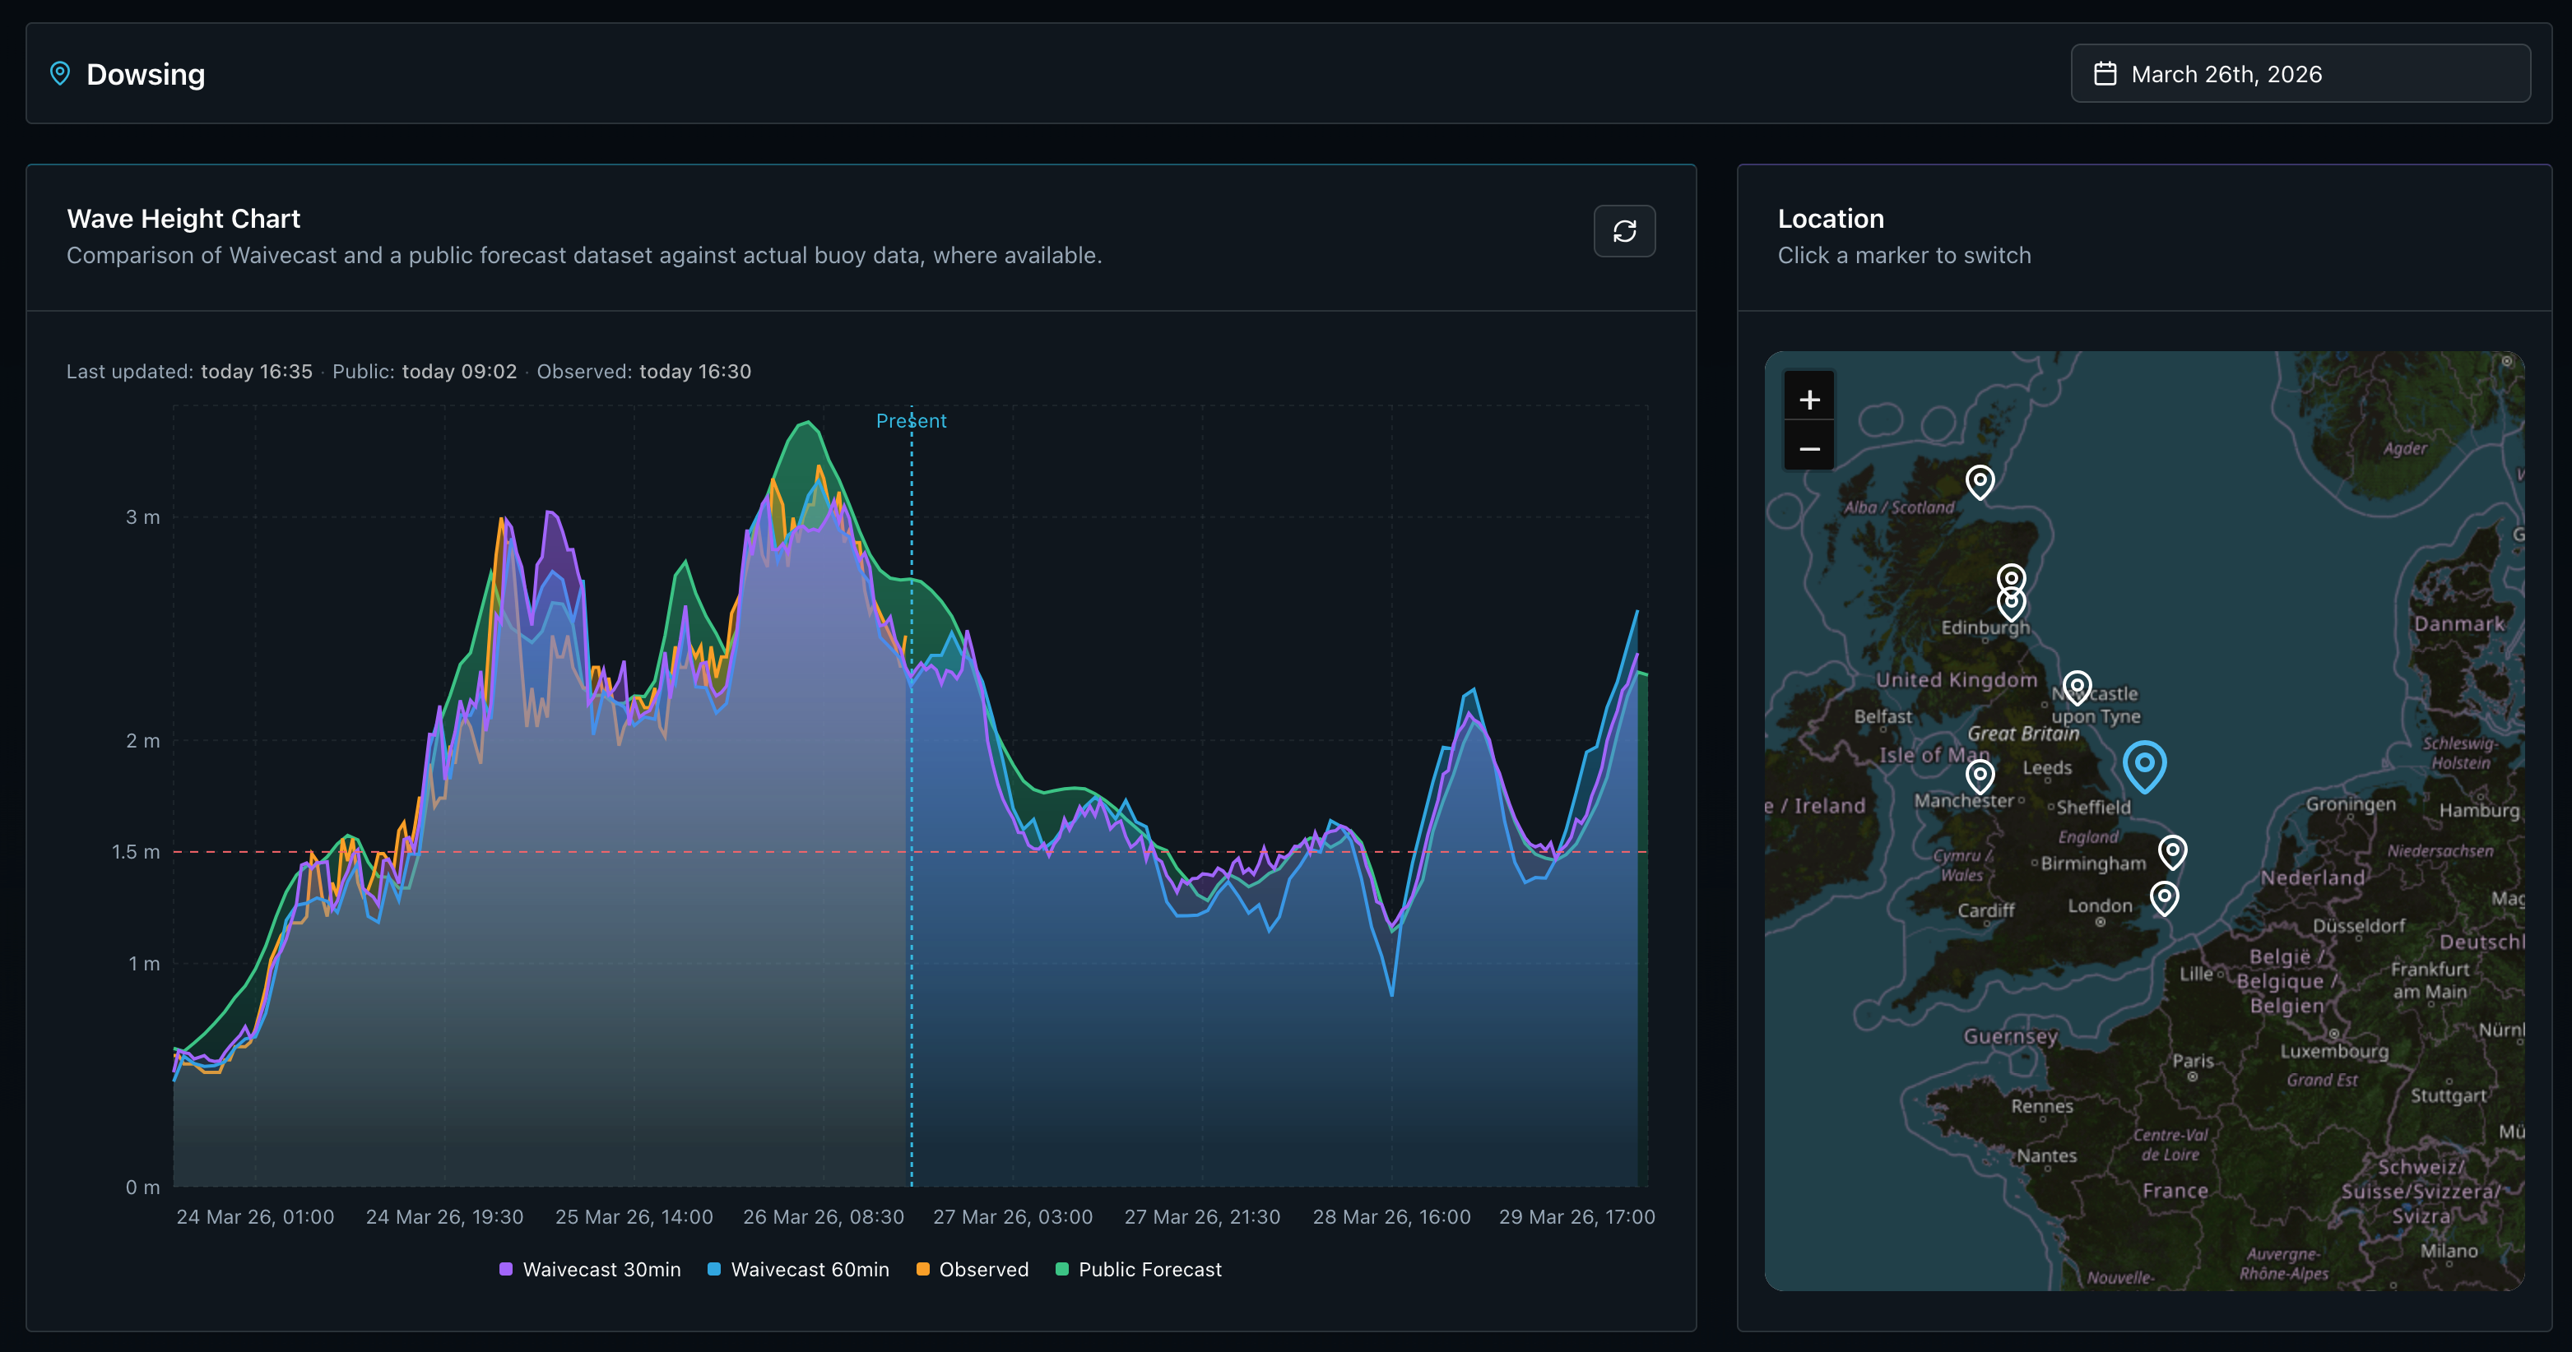Screen dimensions: 2572x1352
Task: Click the 0 m y-axis label
Action: pos(143,1188)
